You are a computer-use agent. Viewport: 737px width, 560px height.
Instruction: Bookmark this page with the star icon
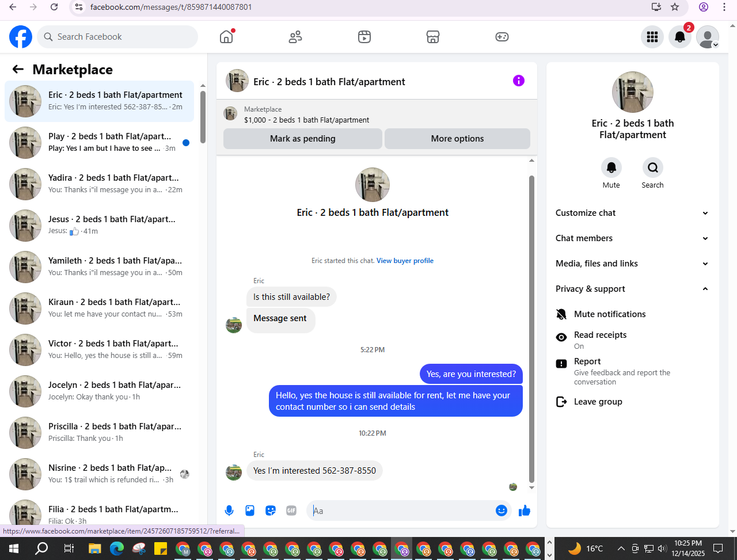click(x=675, y=7)
